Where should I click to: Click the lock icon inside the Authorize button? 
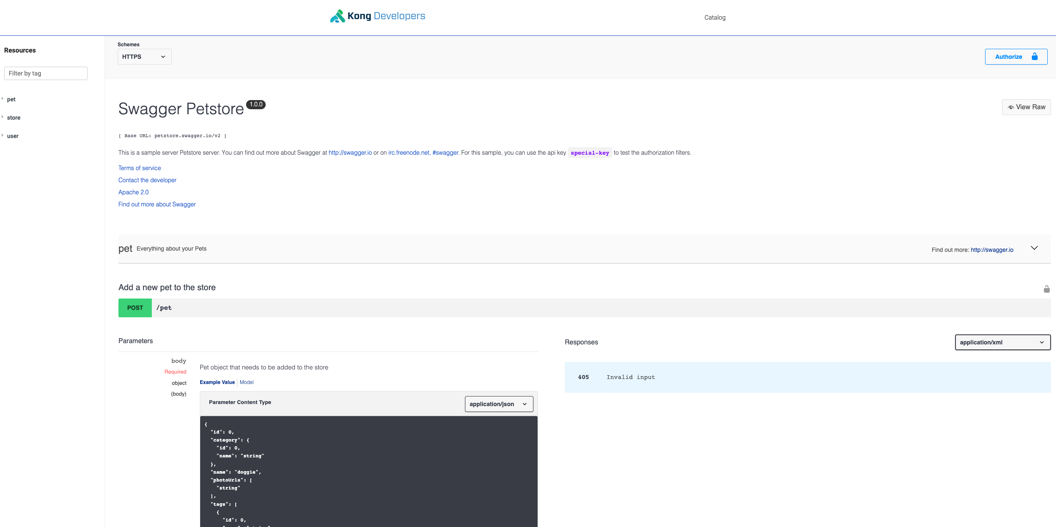click(x=1035, y=56)
